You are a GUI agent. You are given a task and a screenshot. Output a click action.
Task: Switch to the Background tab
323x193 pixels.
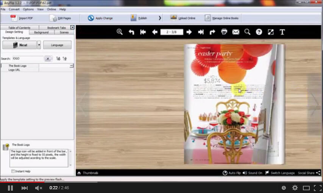[41, 33]
